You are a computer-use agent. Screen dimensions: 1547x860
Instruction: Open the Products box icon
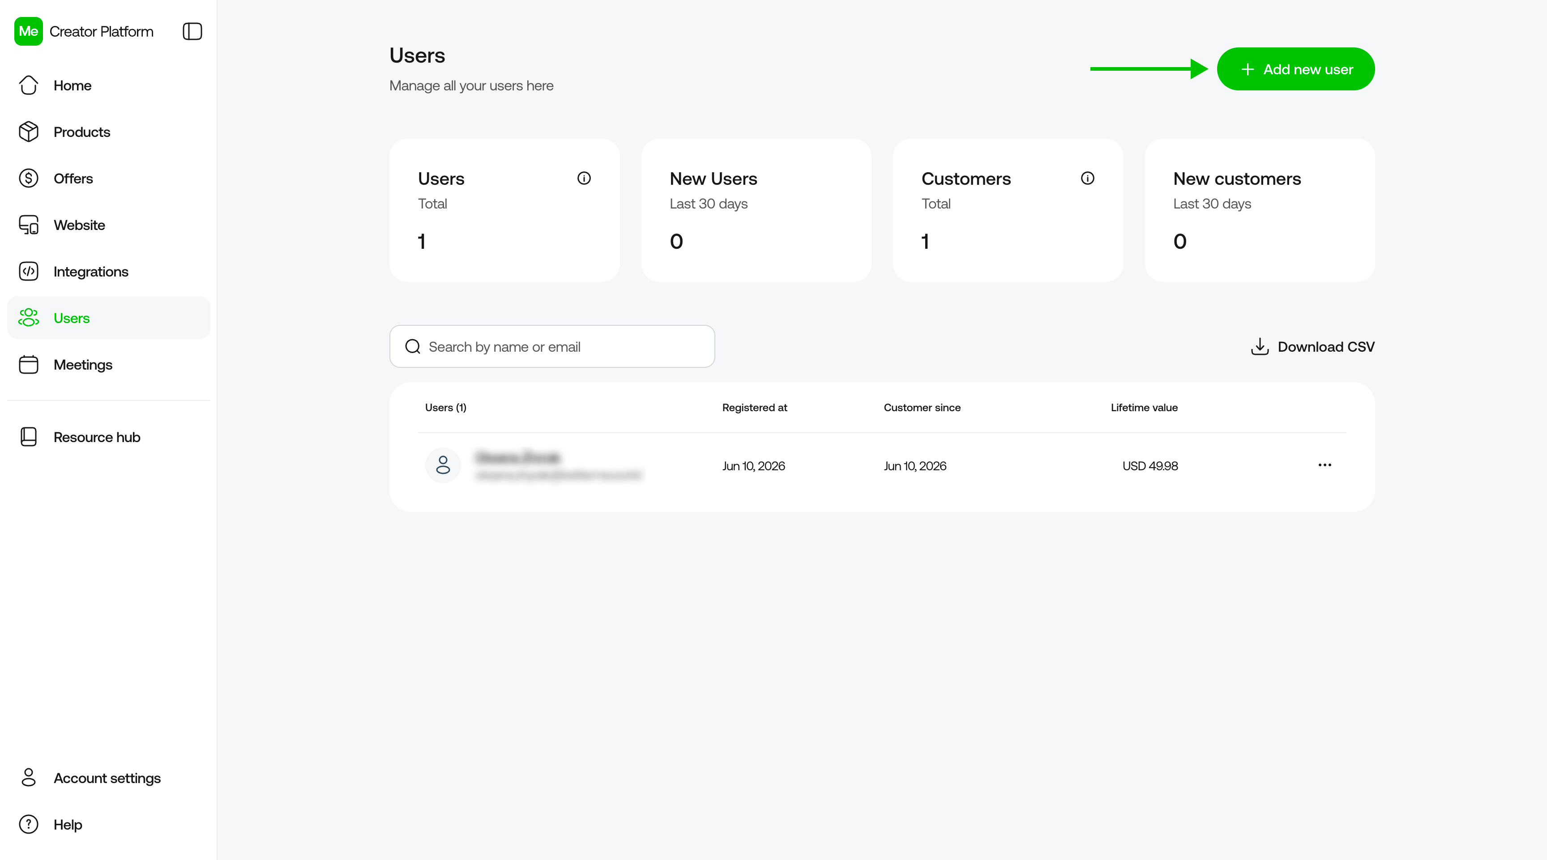[28, 132]
